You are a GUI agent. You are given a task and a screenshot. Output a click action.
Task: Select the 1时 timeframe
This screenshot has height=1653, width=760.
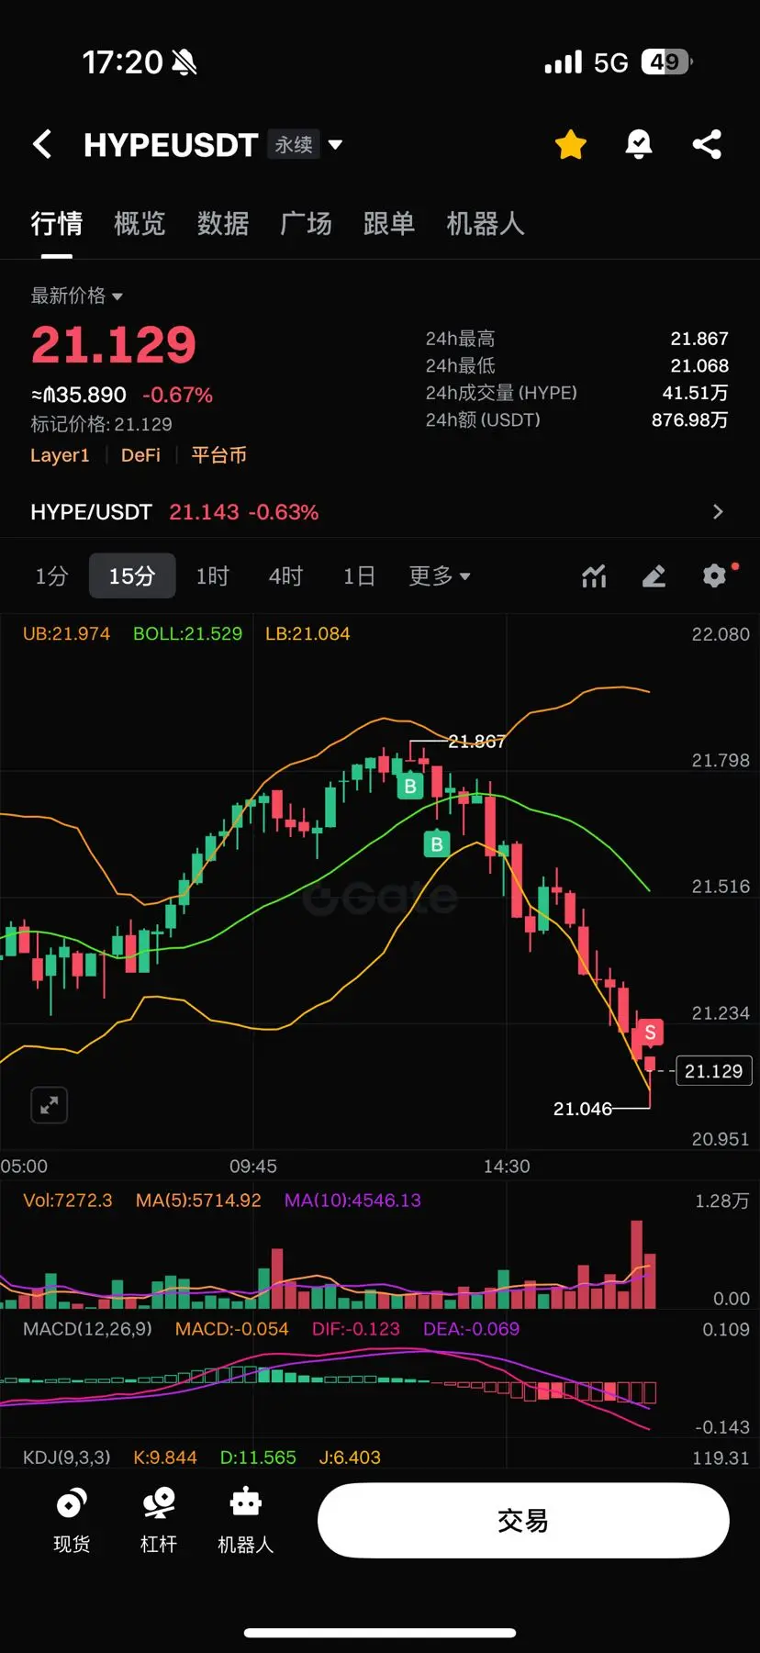tap(212, 576)
